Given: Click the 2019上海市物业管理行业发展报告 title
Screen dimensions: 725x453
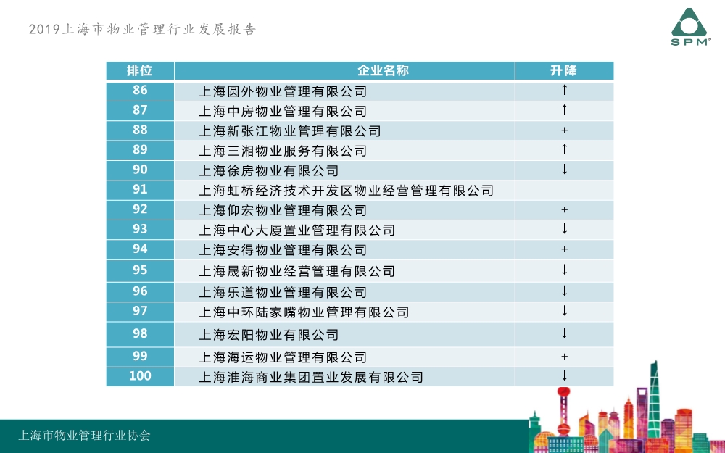Looking at the screenshot, I should tap(143, 30).
